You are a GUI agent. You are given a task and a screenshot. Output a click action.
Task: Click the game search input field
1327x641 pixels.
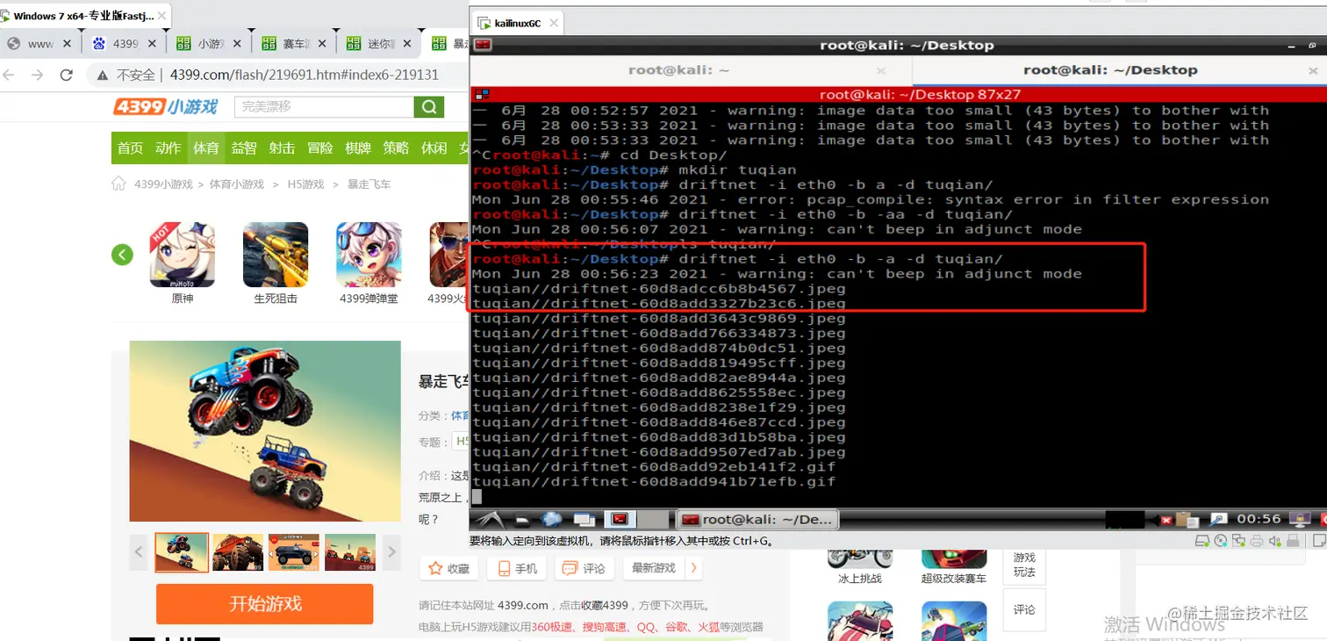tap(324, 106)
